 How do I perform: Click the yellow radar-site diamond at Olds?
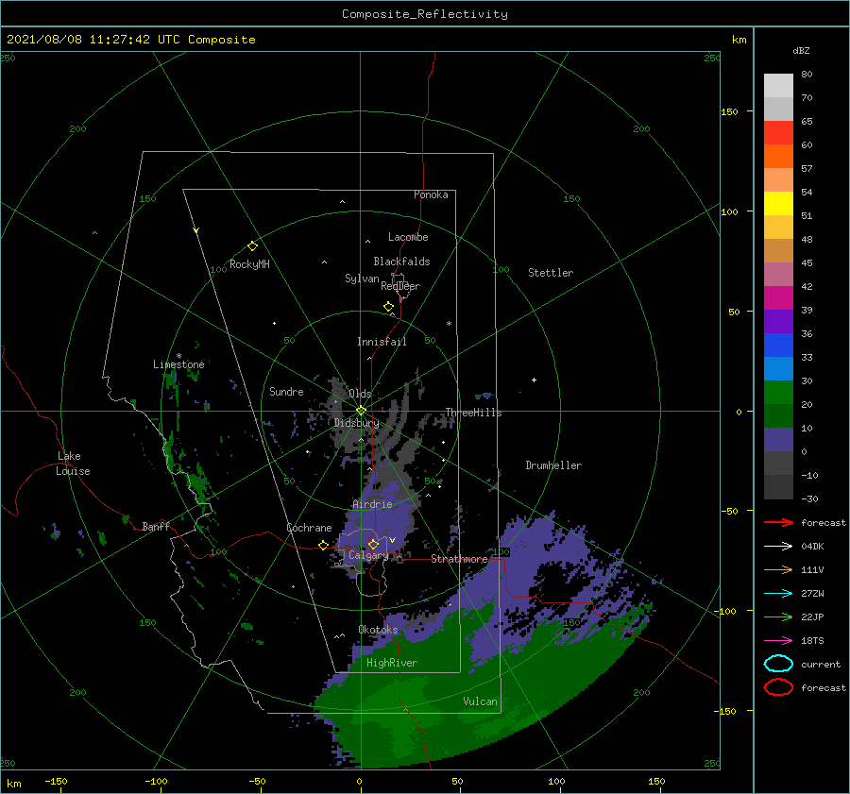tap(361, 411)
